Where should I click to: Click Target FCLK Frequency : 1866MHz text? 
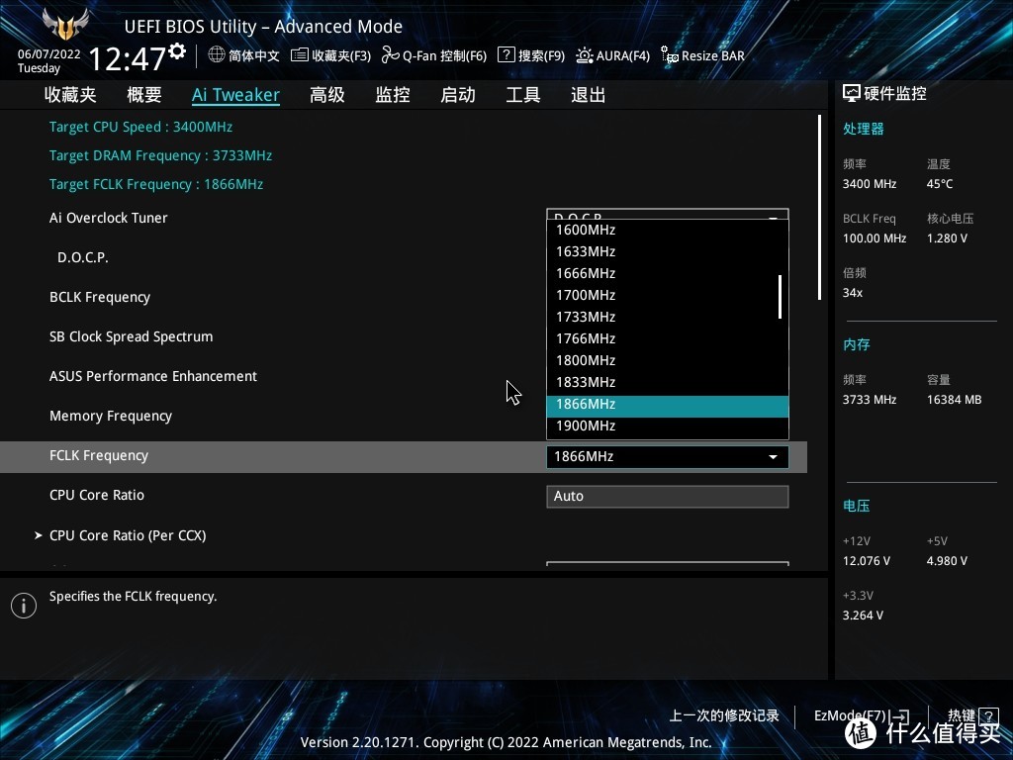(156, 184)
